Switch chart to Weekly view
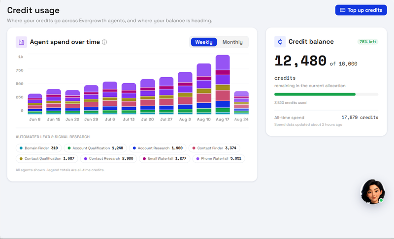 [204, 42]
